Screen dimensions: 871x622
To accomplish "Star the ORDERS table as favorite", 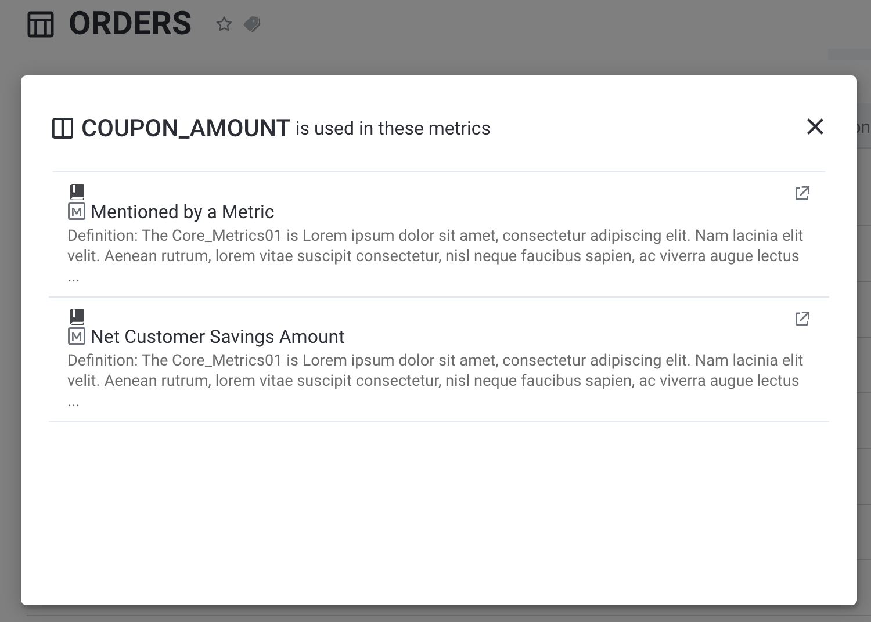I will coord(224,24).
